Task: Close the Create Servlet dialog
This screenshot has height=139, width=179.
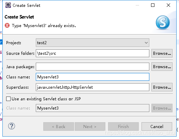Action: click(x=168, y=5)
